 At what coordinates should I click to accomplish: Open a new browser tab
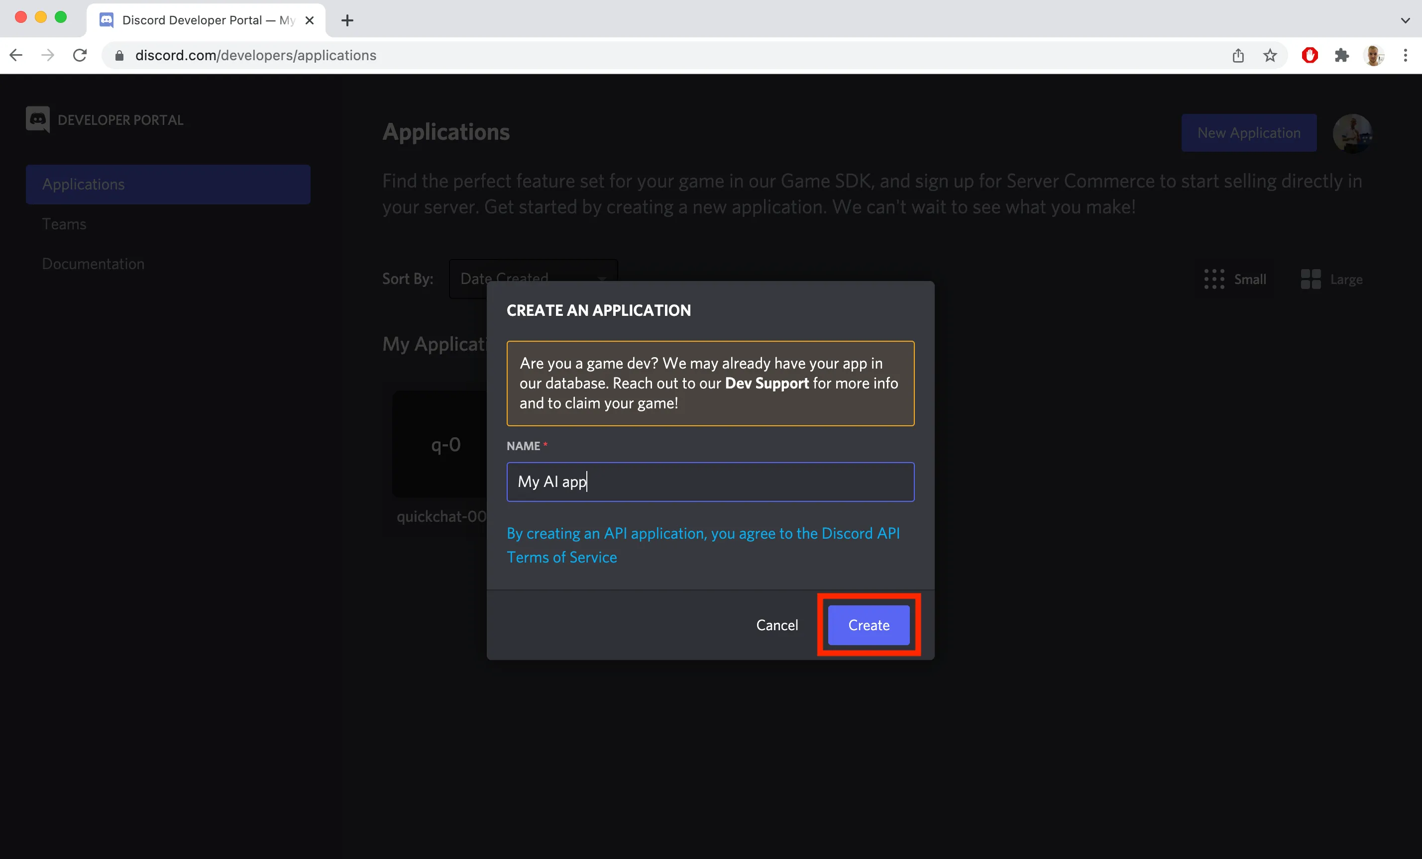(x=347, y=21)
